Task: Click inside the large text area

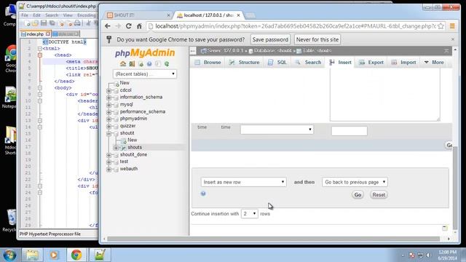Action: pyautogui.click(x=385, y=95)
